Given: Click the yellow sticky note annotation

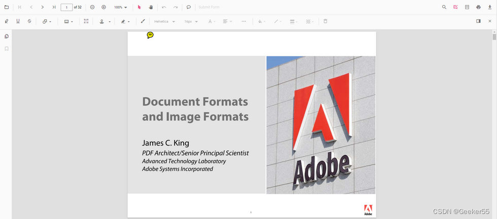Looking at the screenshot, I should 150,35.
